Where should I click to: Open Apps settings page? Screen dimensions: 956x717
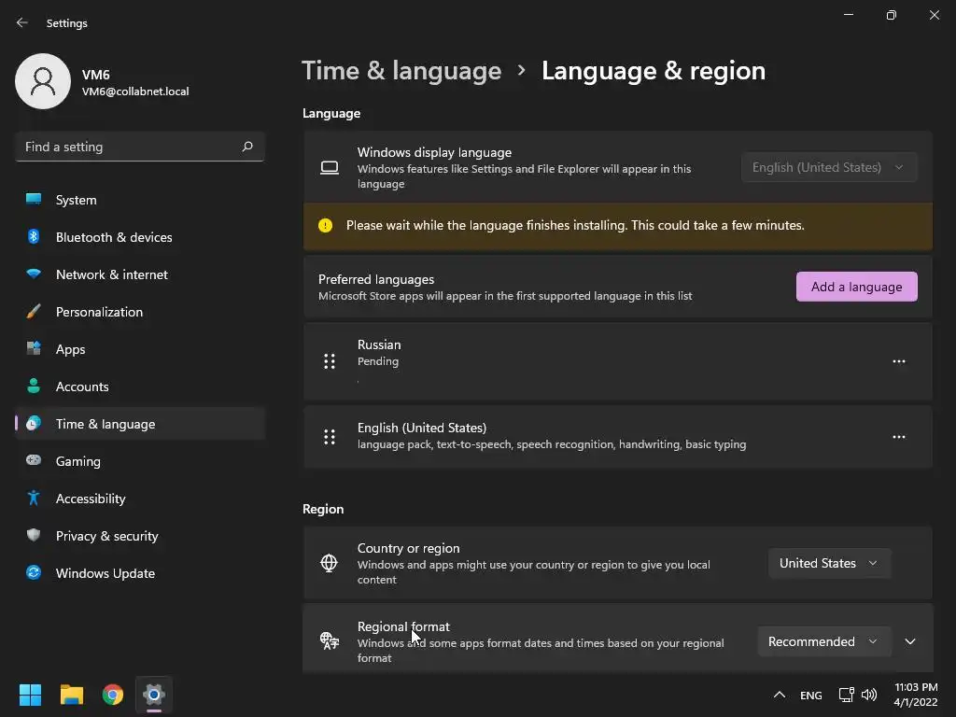(x=140, y=349)
